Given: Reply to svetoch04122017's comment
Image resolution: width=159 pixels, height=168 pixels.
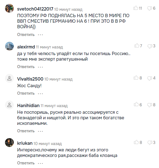Looking at the screenshot, I should coord(26,35).
